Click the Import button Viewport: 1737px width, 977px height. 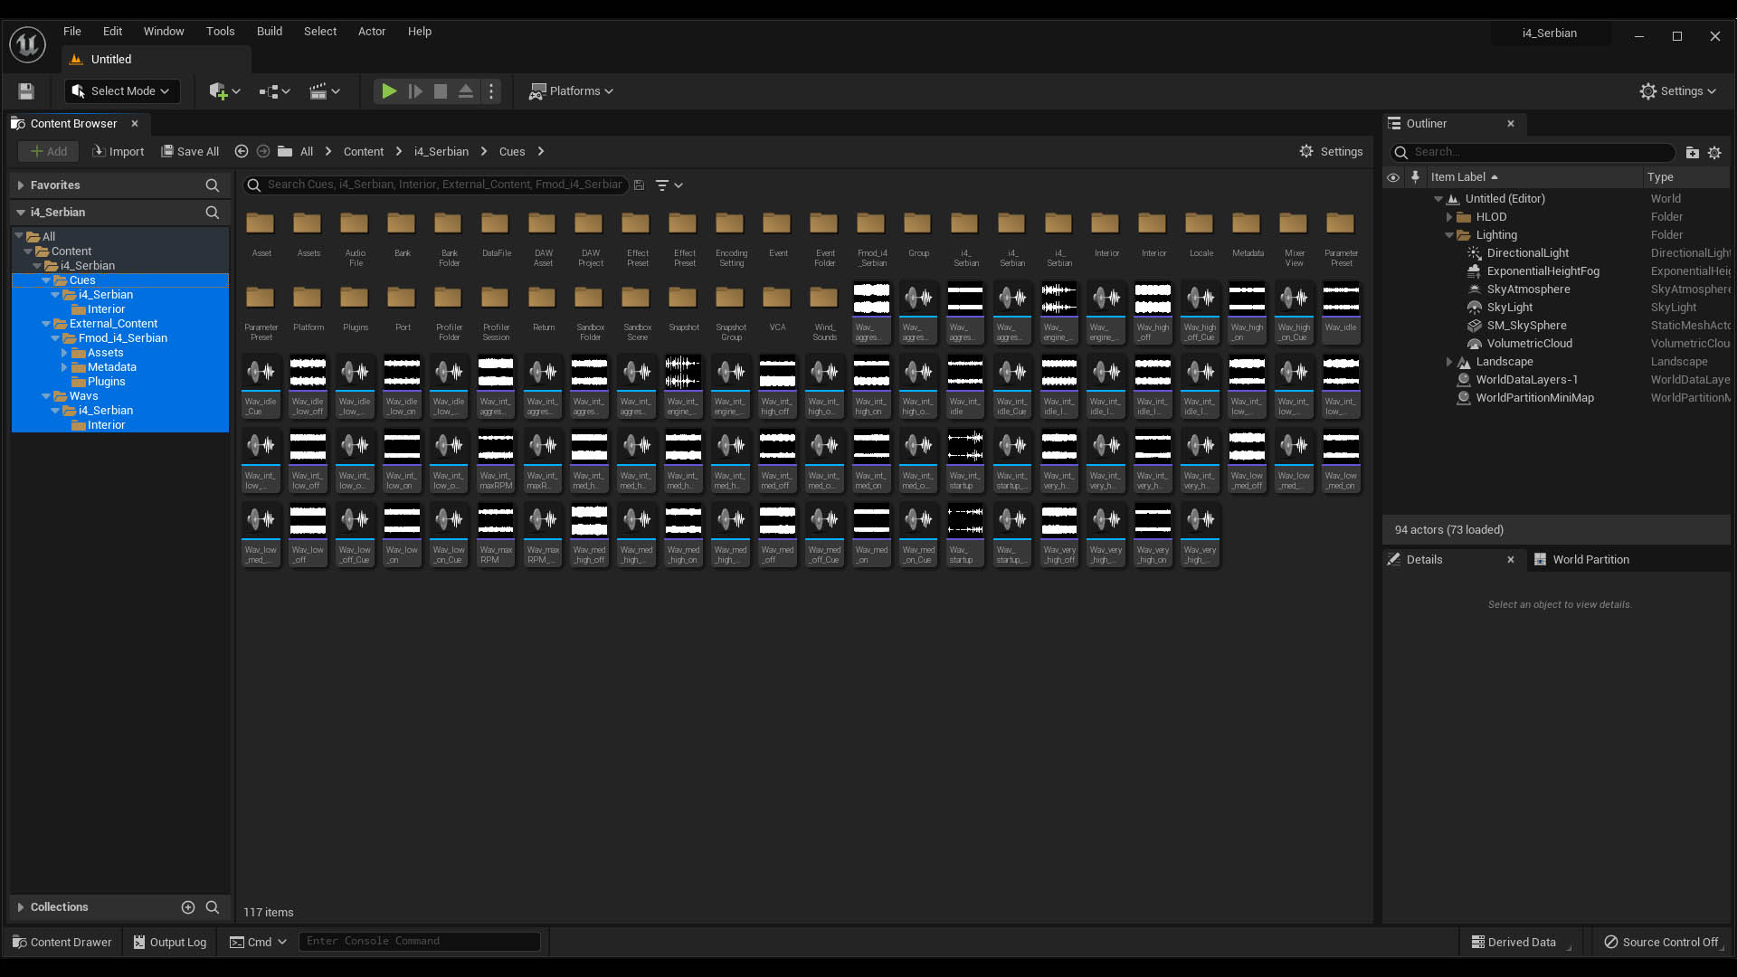pos(119,152)
